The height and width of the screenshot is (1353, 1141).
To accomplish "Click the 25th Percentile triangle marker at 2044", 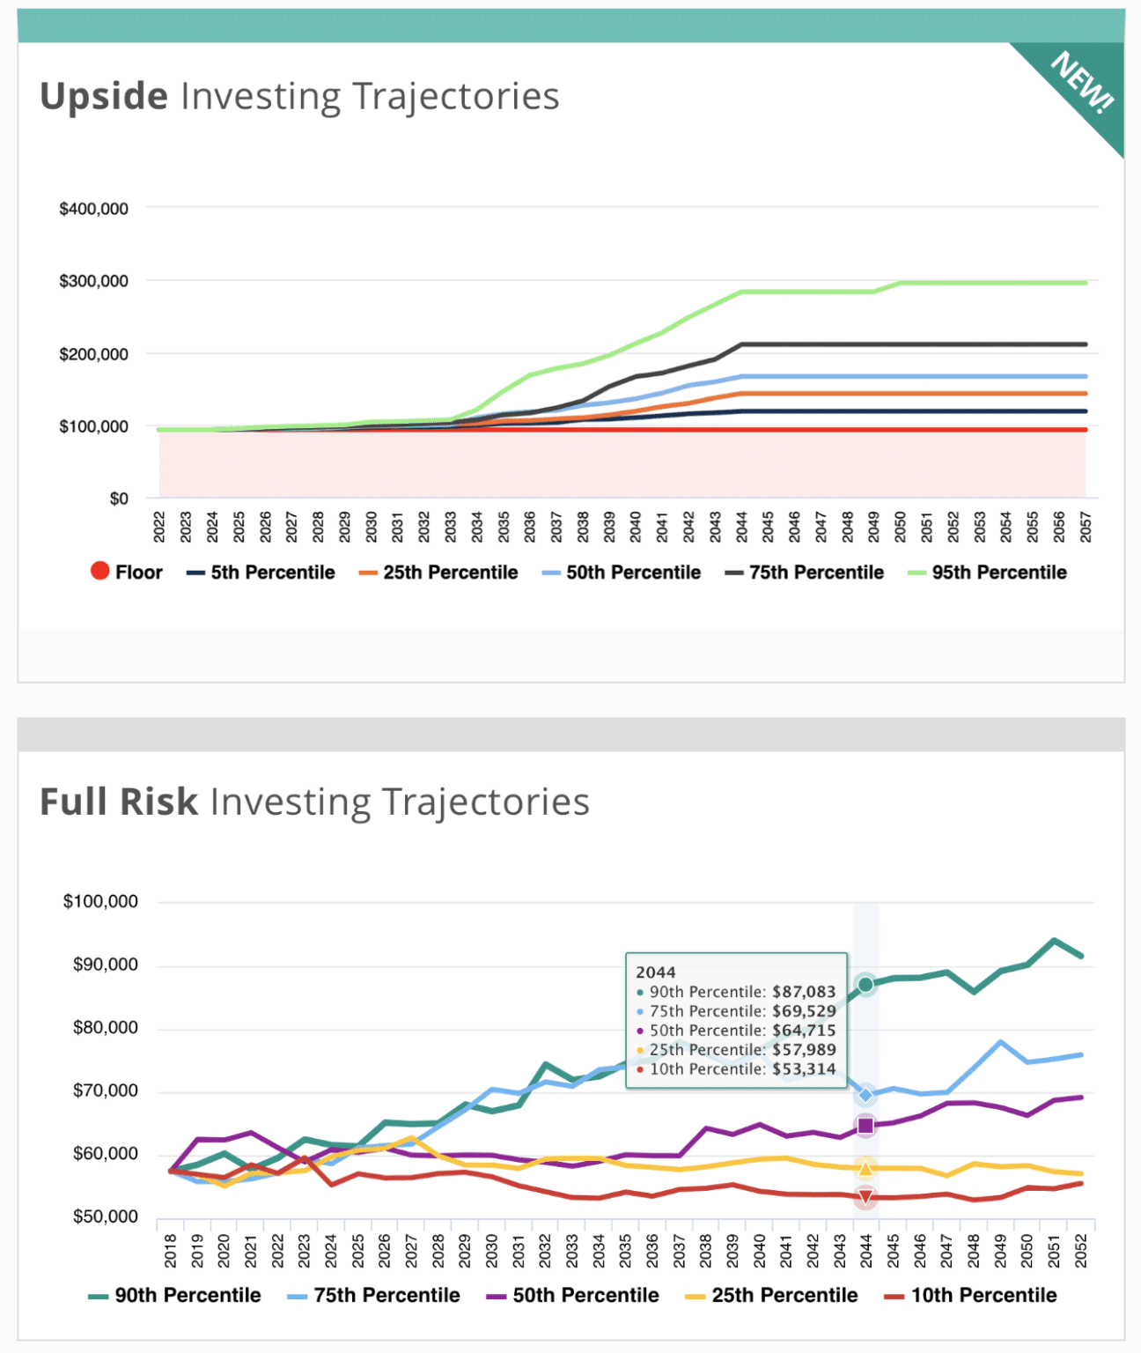I will point(865,1169).
